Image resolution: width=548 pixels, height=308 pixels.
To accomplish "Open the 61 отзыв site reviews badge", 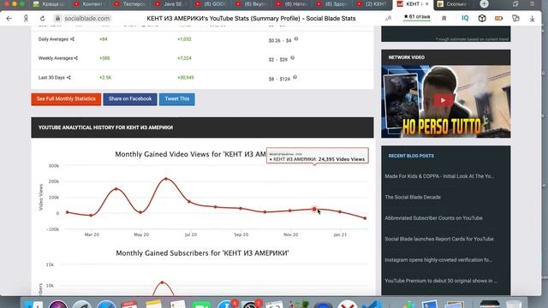I will click(417, 17).
